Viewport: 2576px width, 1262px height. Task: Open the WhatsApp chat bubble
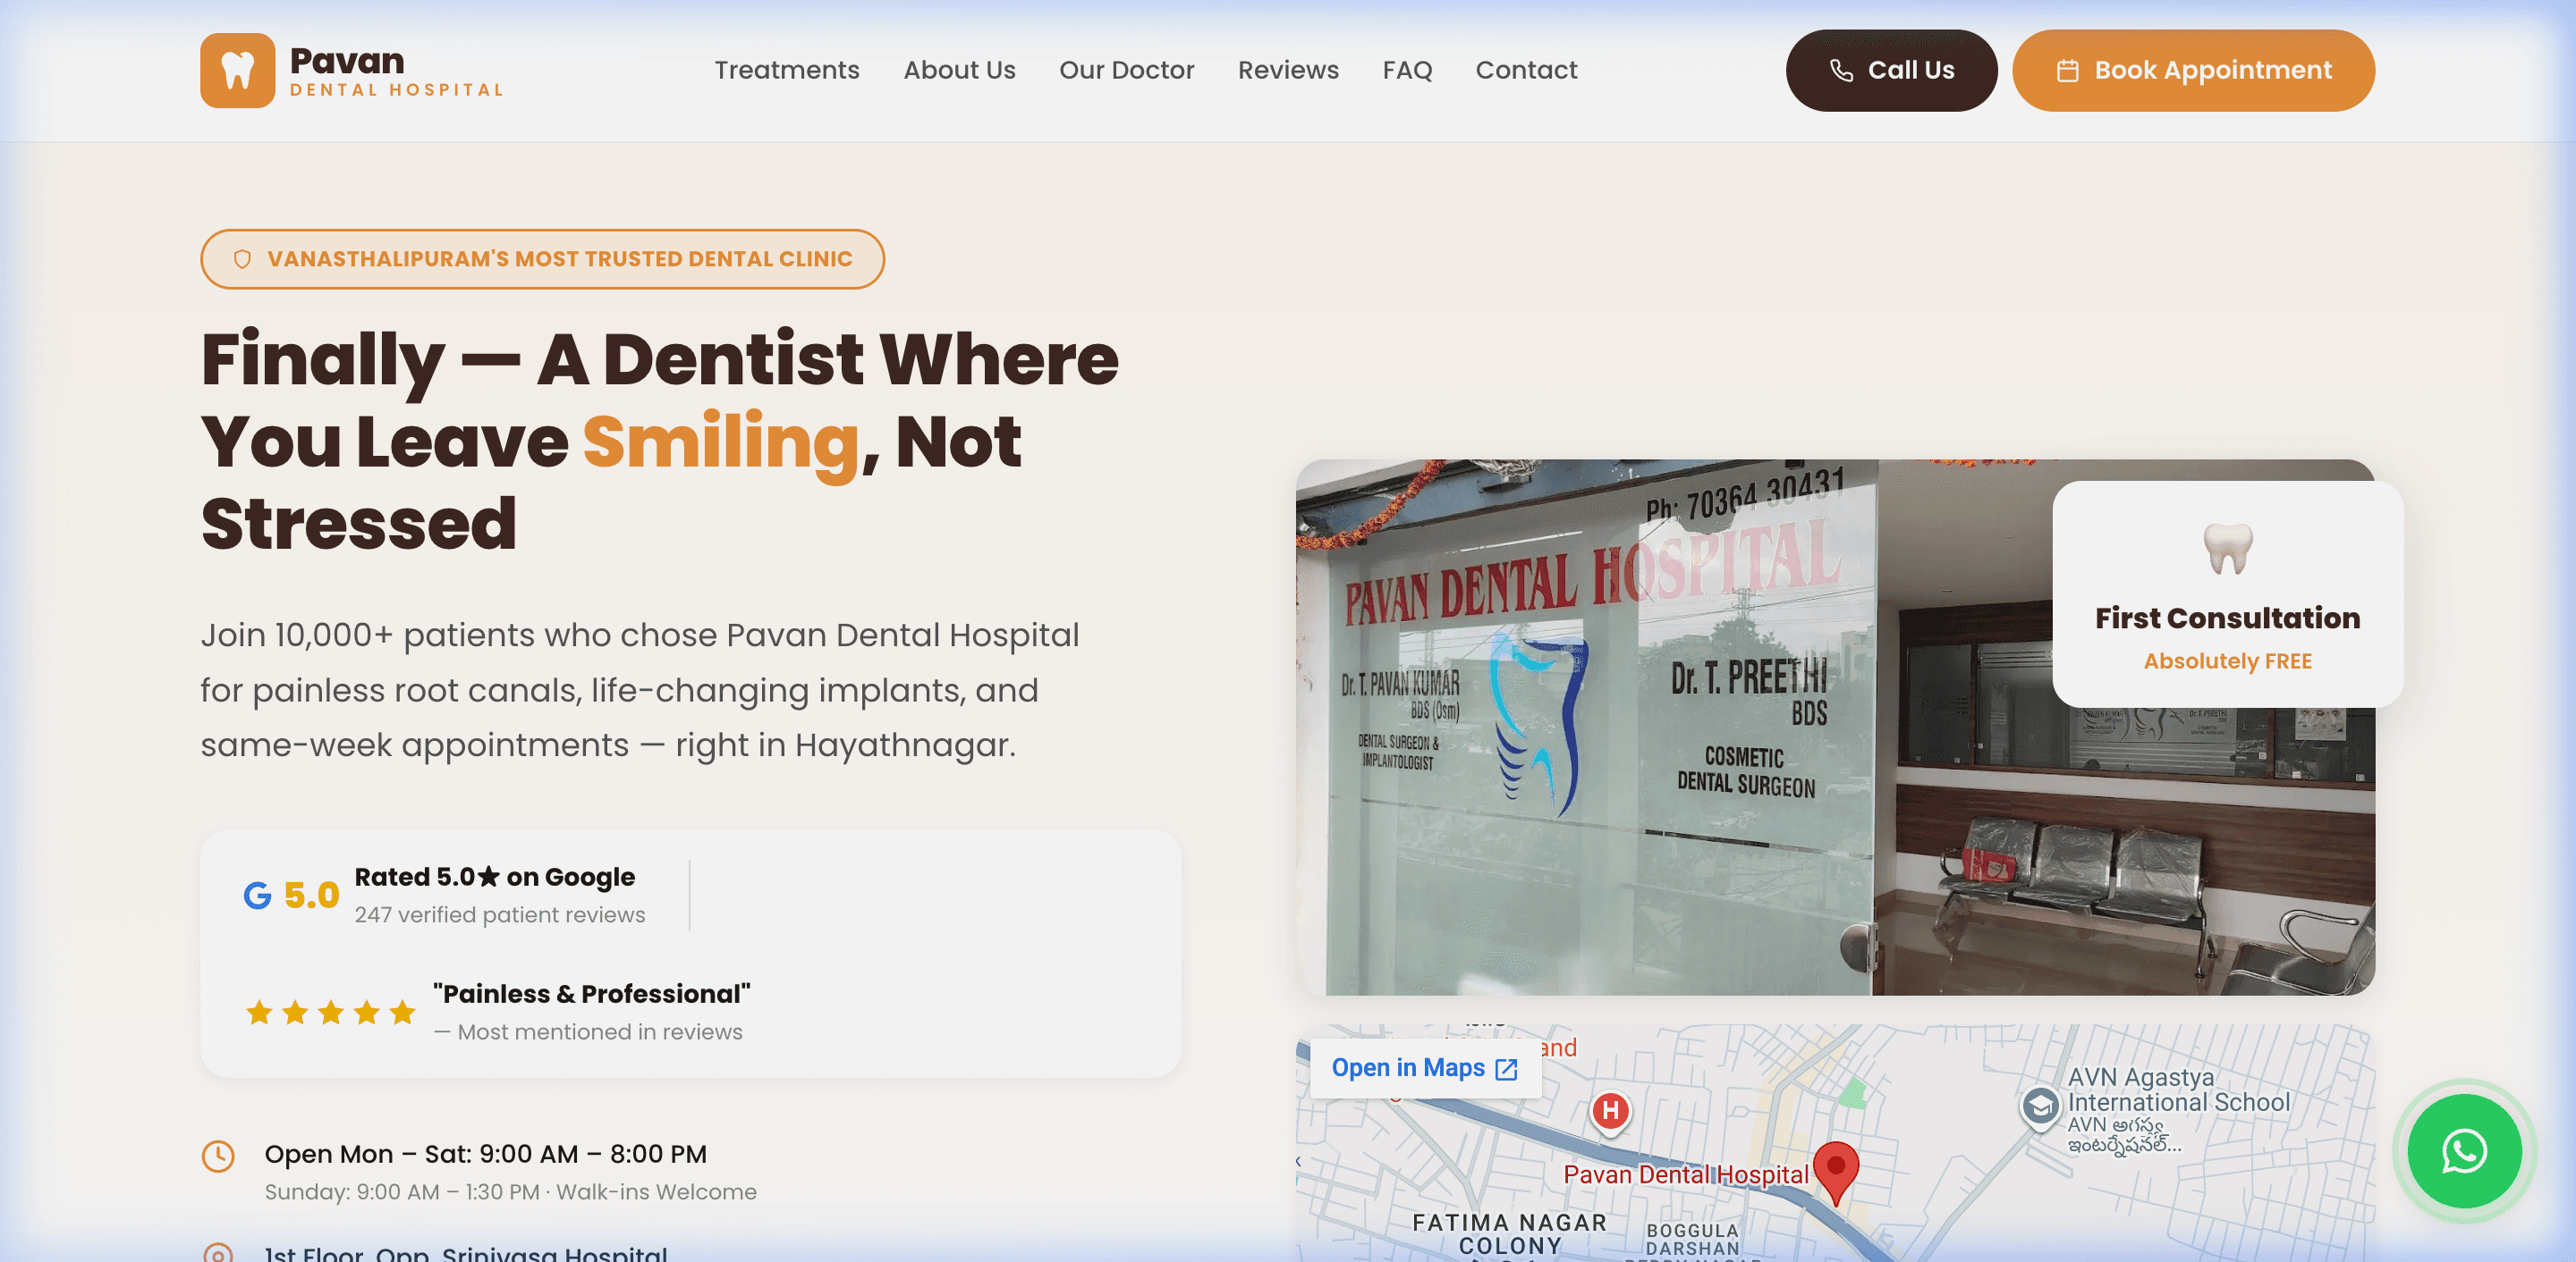(x=2464, y=1151)
